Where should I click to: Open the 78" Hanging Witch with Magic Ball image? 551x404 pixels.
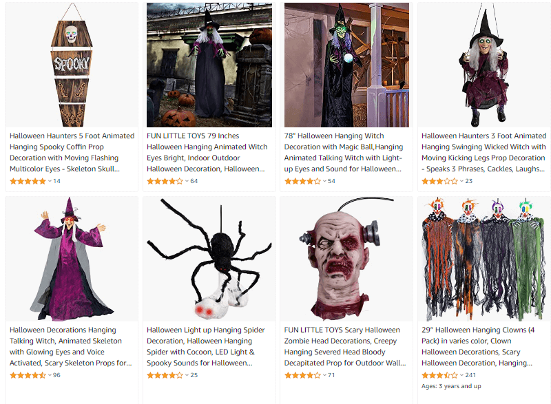(x=346, y=65)
